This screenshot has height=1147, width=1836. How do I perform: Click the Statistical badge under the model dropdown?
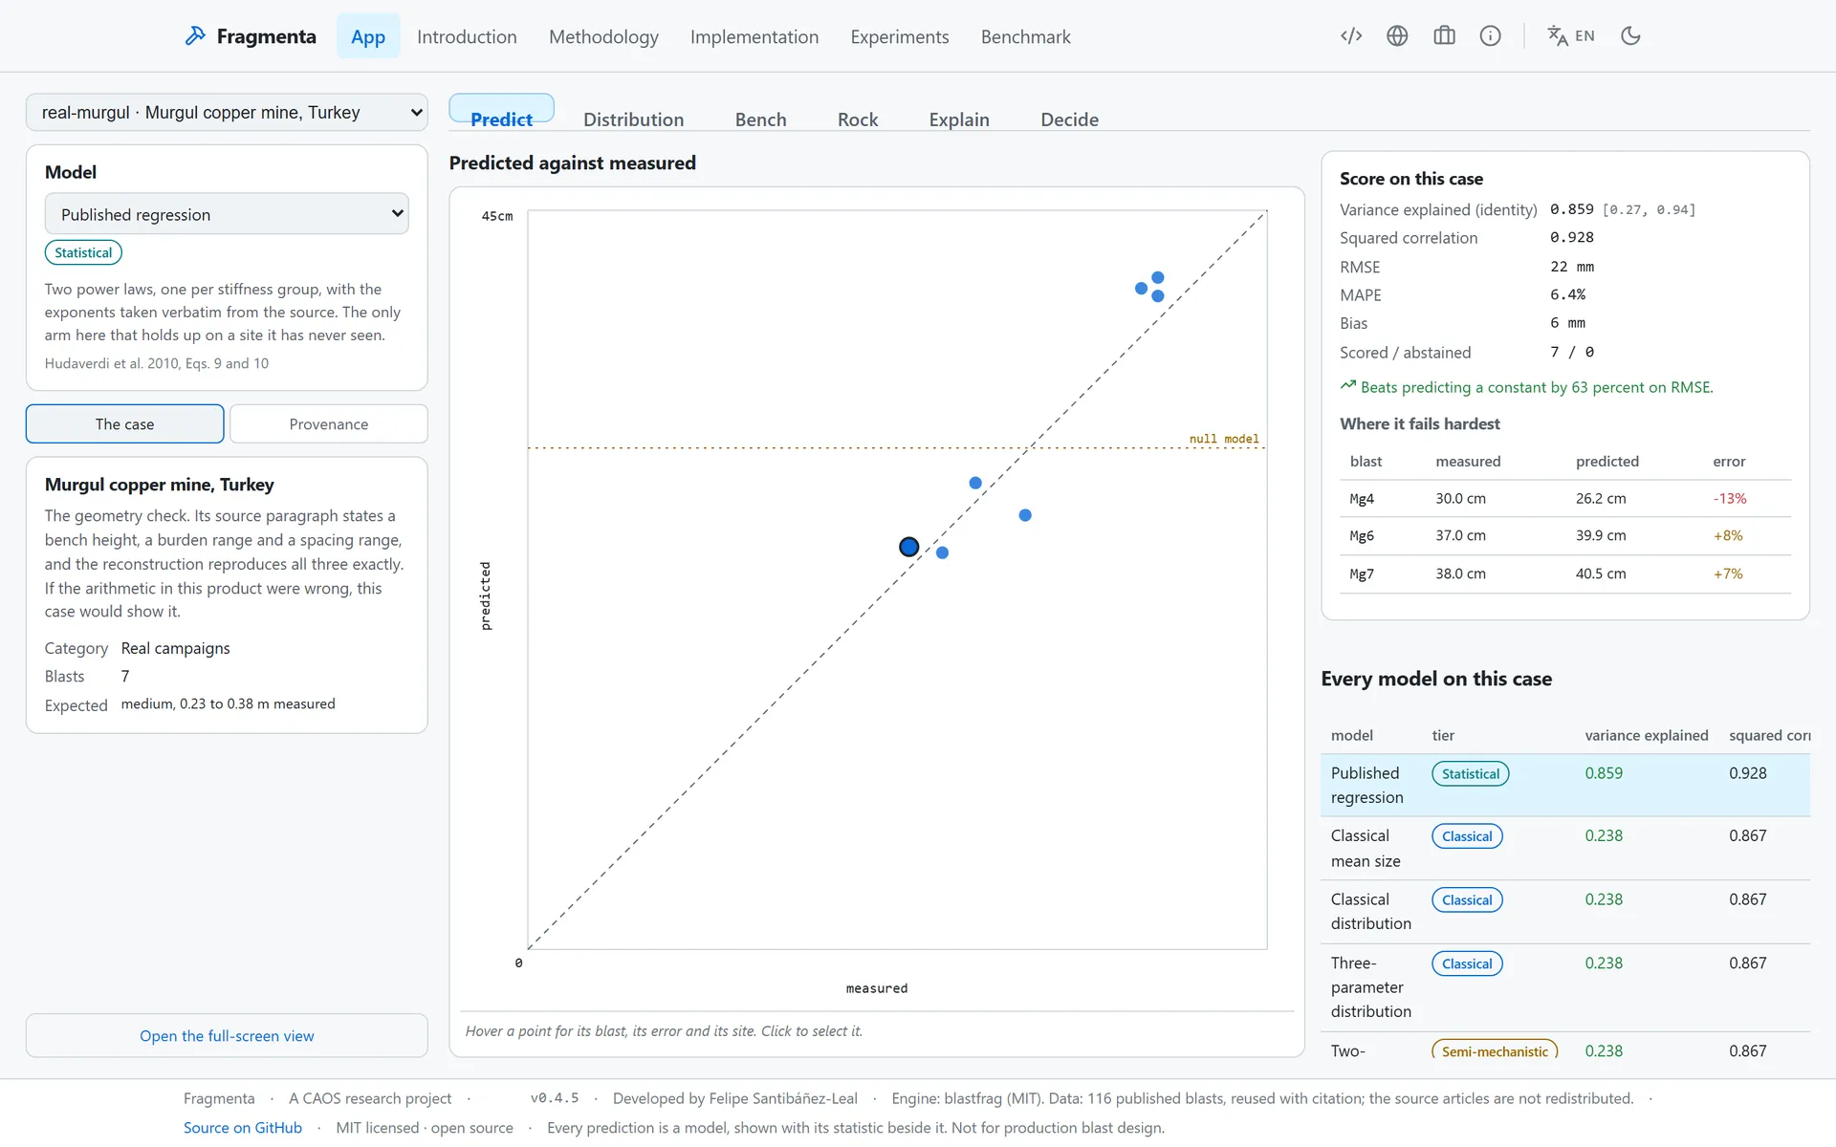click(x=83, y=252)
